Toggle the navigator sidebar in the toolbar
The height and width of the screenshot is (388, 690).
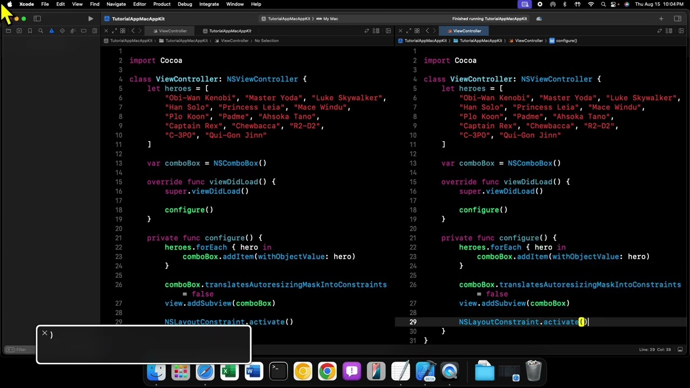37,19
